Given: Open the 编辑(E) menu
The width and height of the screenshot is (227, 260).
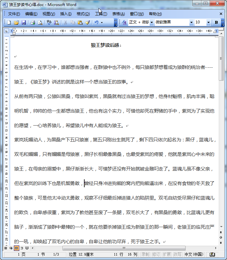Looking at the screenshot, I should click(x=31, y=14).
